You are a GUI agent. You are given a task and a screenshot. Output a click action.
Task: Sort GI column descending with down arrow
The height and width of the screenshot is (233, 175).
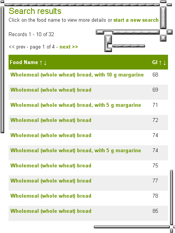tap(164, 63)
